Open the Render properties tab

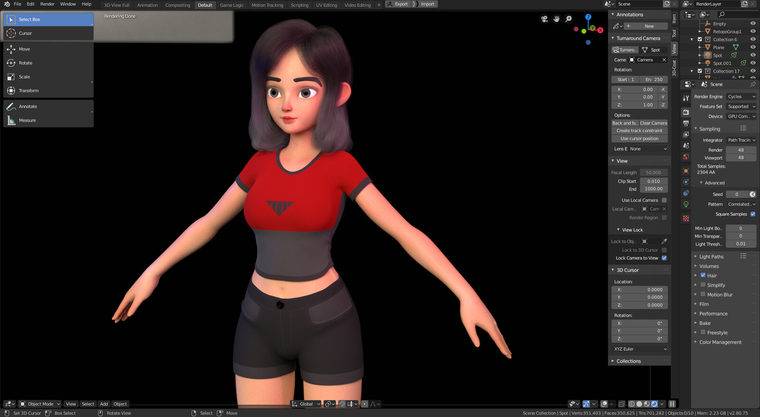pyautogui.click(x=686, y=112)
